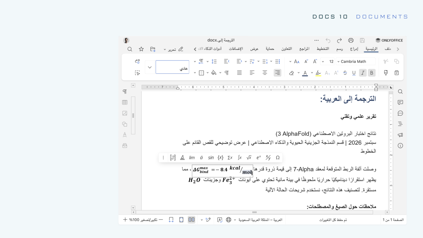Expand the paragraph styles gallery arrow
Viewport: 423px width, 238px height.
tap(150, 67)
